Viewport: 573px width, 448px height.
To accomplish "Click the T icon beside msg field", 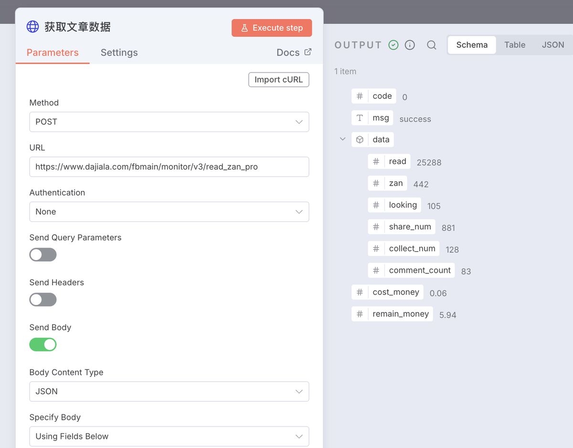I will point(360,117).
